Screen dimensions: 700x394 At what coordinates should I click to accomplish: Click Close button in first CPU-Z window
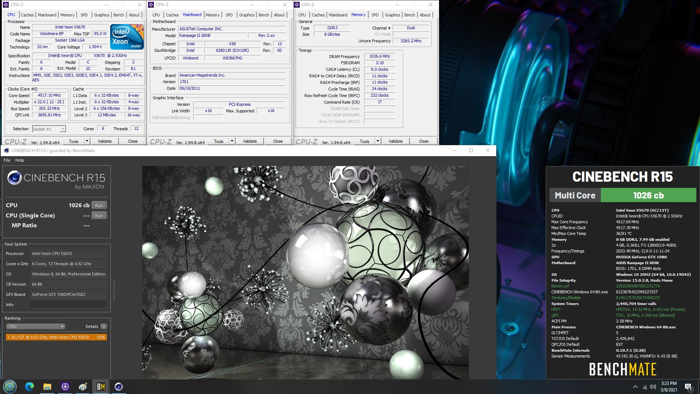tap(133, 141)
